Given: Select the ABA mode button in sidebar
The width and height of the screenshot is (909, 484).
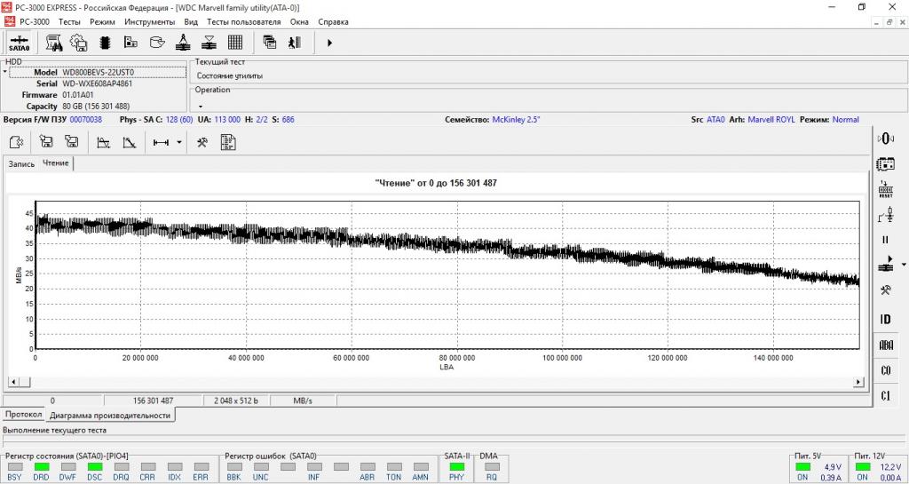Looking at the screenshot, I should pyautogui.click(x=885, y=345).
